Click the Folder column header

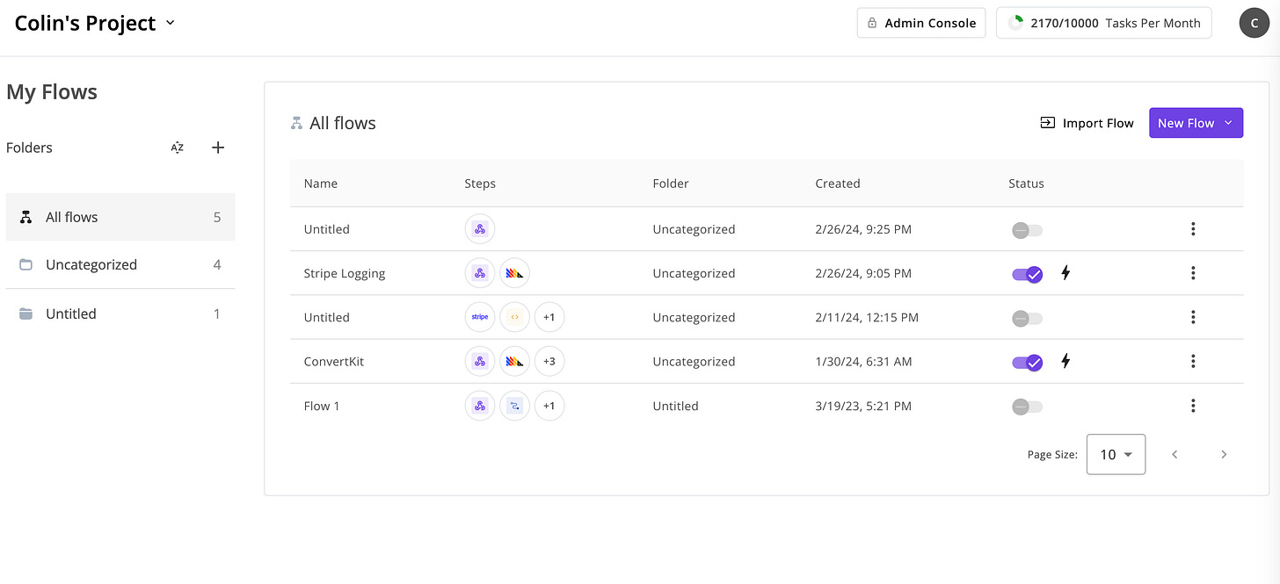[x=671, y=184]
